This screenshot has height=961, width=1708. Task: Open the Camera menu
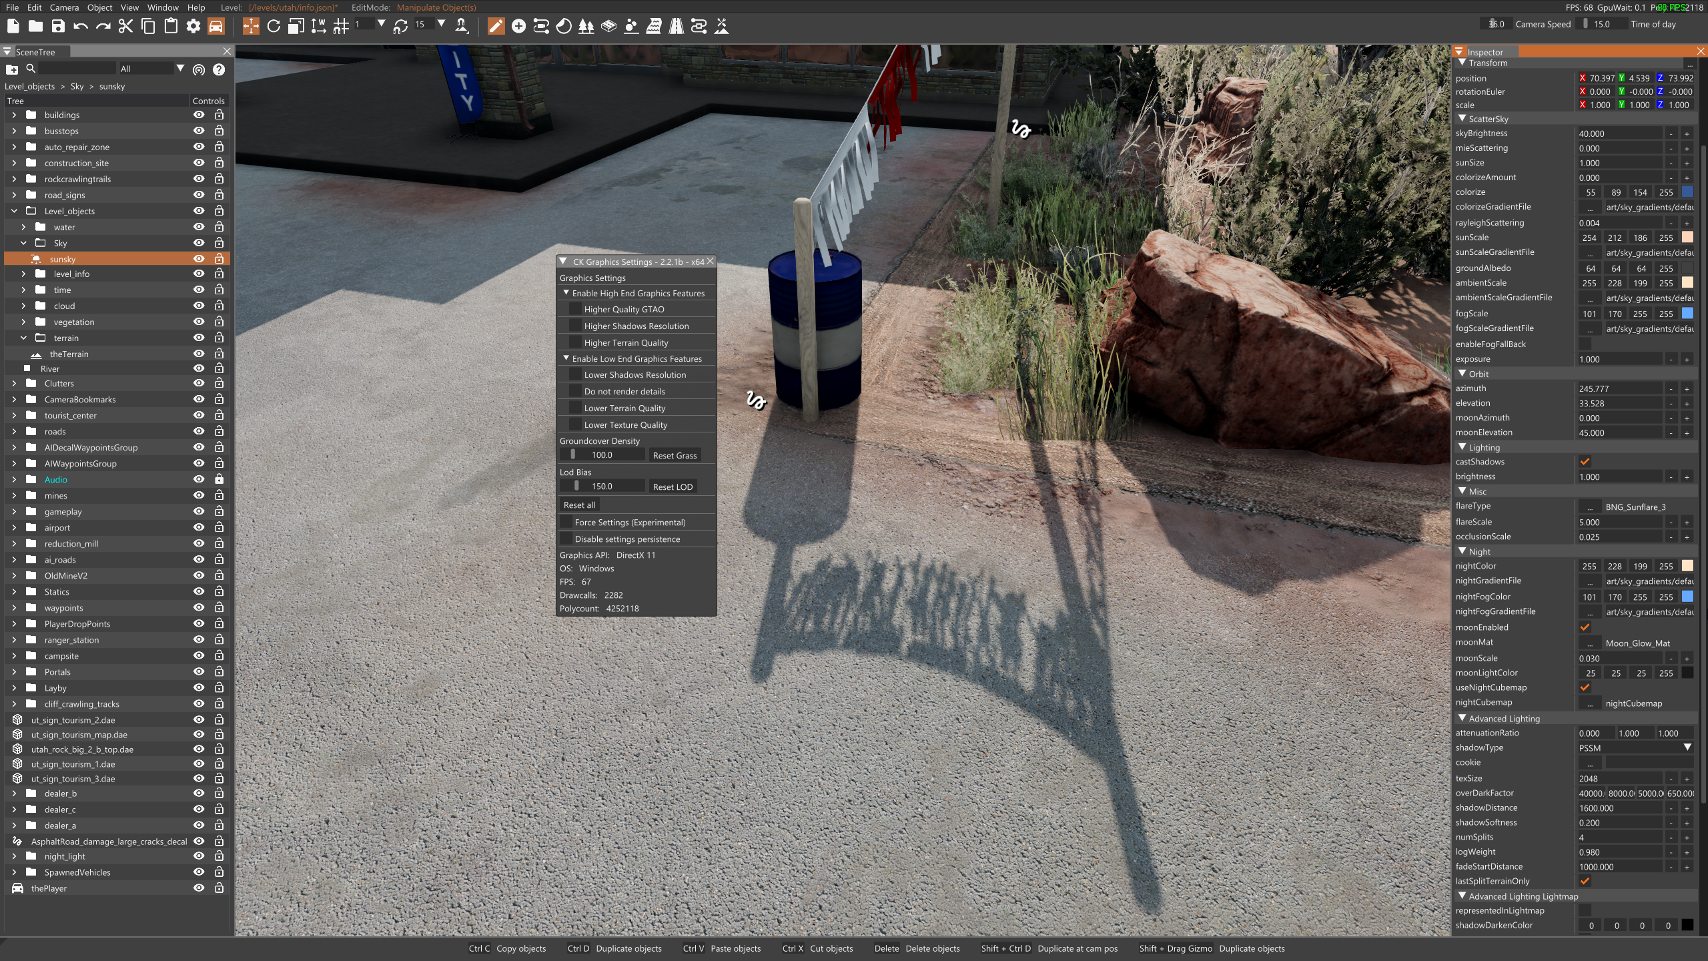pos(64,7)
